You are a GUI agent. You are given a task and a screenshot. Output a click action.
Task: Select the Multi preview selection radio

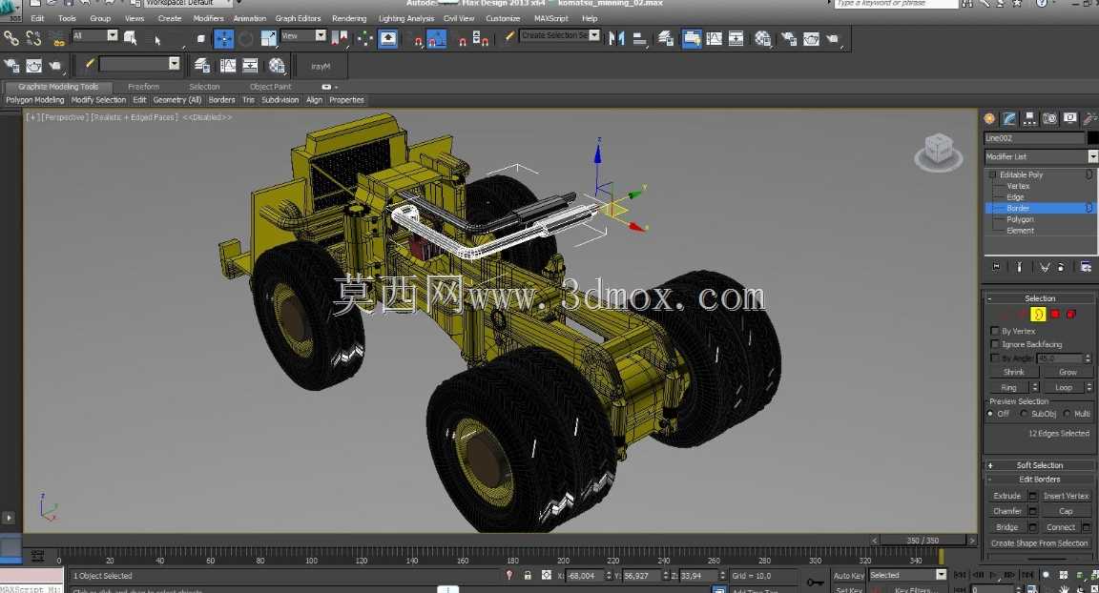(x=1067, y=414)
